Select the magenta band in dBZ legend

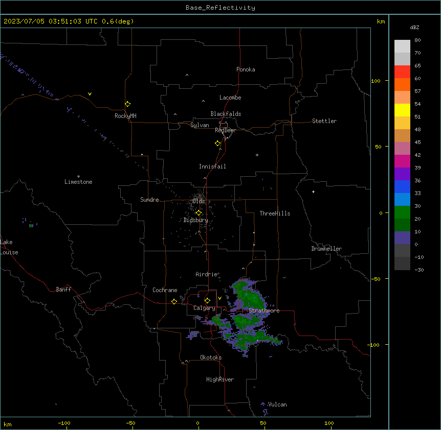point(402,161)
